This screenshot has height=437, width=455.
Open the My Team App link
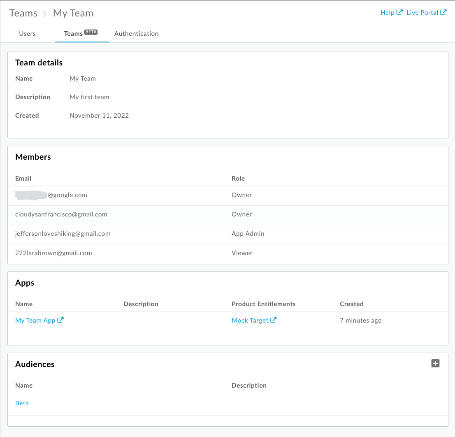pyautogui.click(x=35, y=321)
